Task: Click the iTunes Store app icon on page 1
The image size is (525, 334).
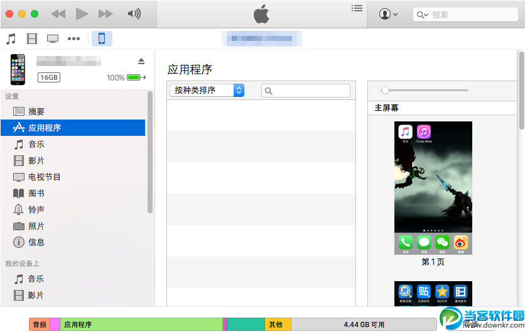Action: [423, 132]
